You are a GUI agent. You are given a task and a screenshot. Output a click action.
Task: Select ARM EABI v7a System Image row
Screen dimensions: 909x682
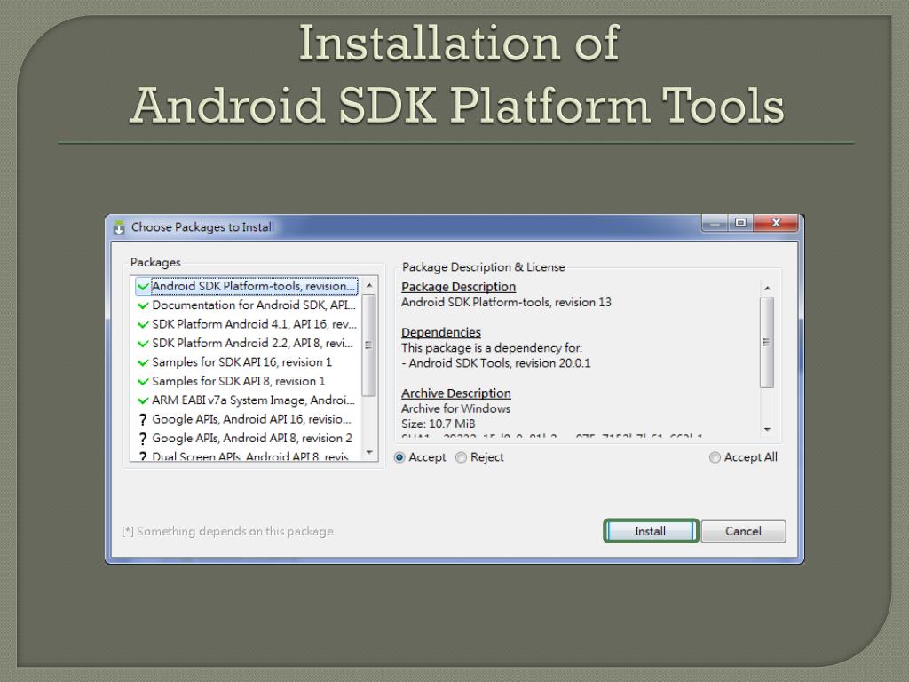click(x=247, y=400)
